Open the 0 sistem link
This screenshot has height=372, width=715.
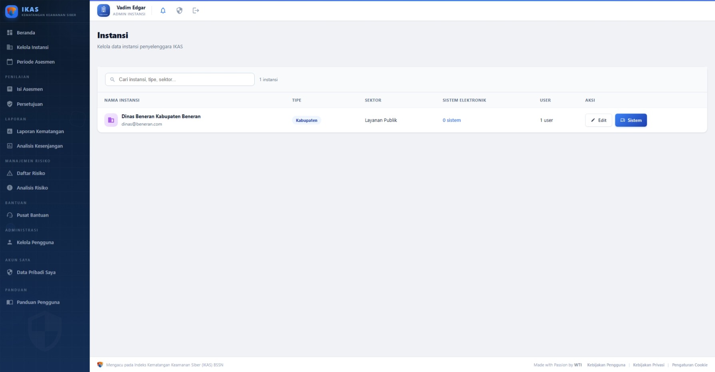451,120
